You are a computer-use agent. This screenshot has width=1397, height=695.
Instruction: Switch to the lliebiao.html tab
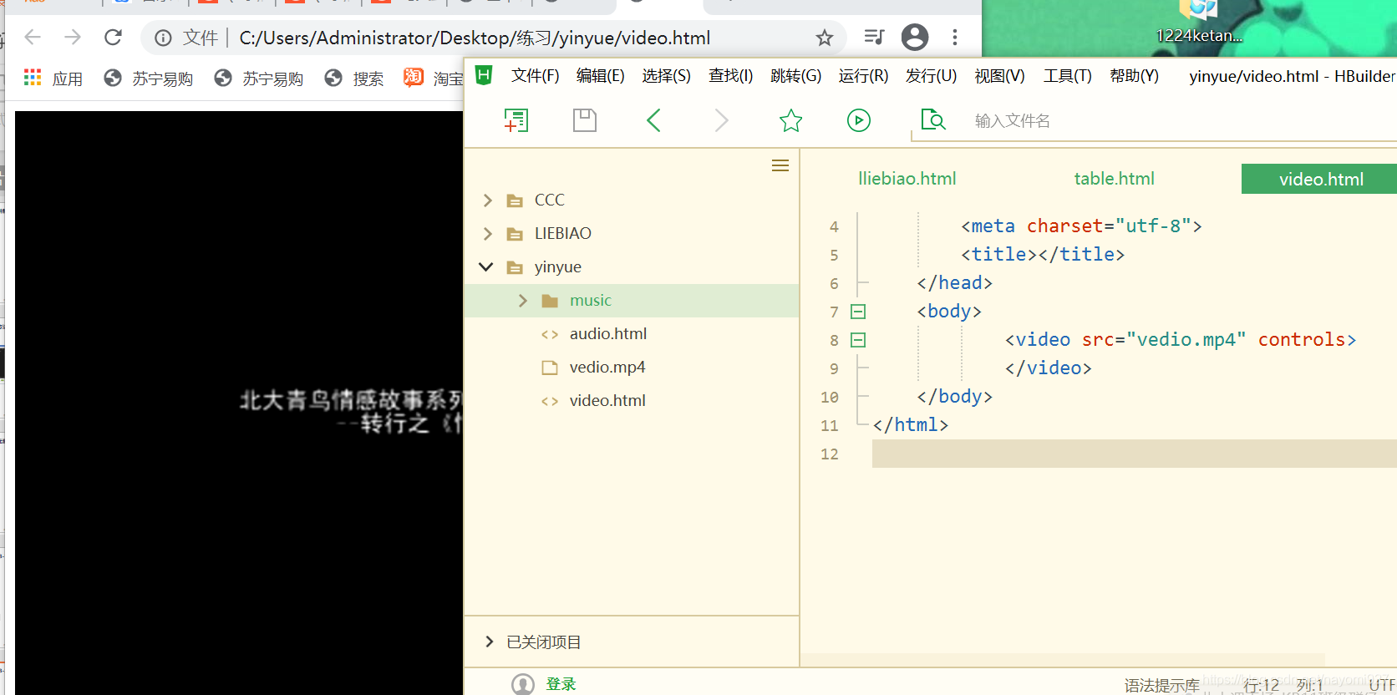click(907, 179)
